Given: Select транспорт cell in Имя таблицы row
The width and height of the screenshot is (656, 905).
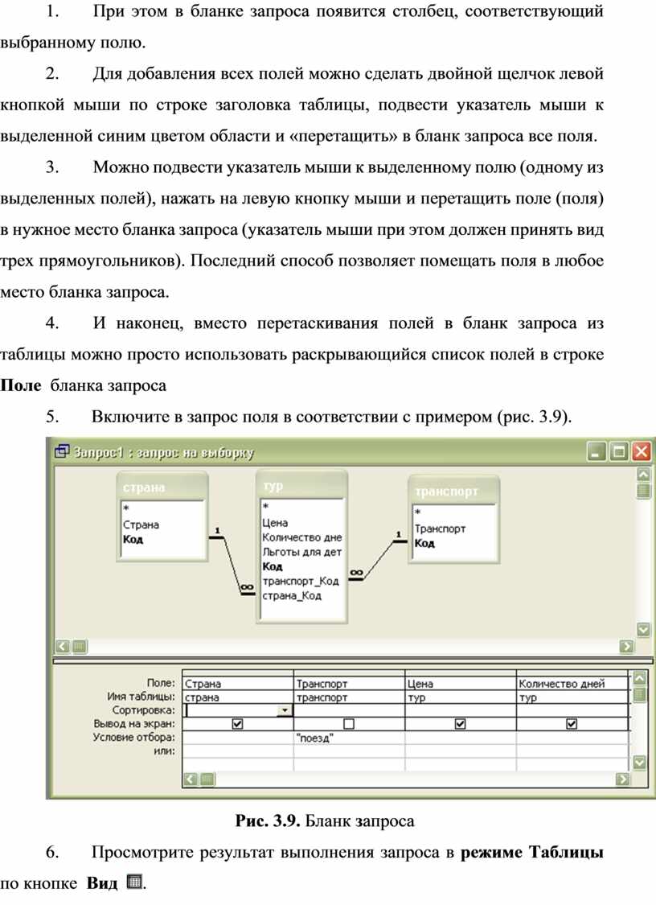Looking at the screenshot, I should (x=349, y=697).
